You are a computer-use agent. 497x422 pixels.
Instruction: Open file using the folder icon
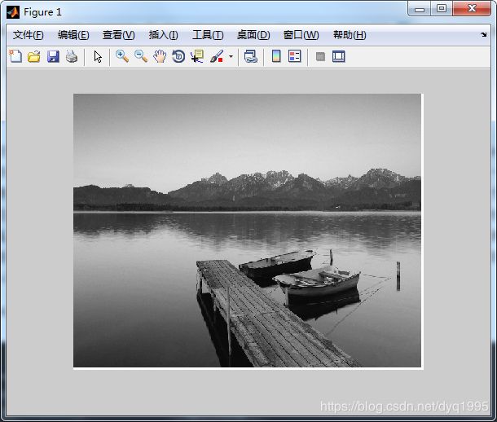[34, 57]
